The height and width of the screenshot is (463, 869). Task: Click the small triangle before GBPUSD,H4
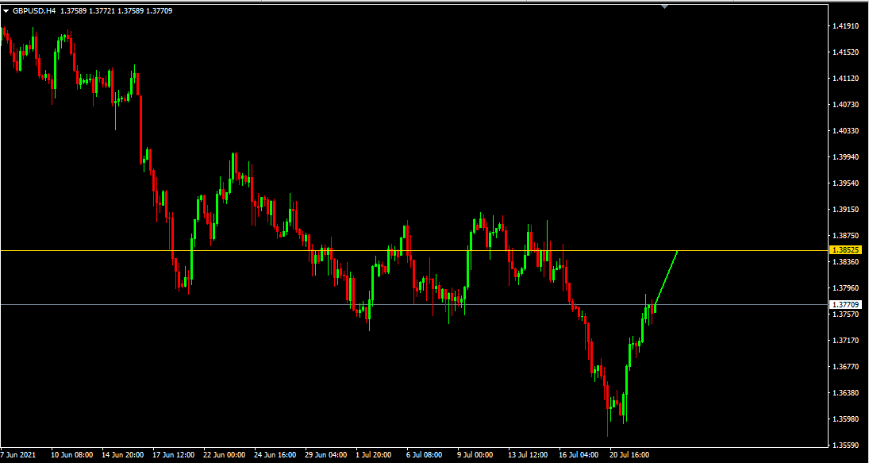[x=6, y=10]
